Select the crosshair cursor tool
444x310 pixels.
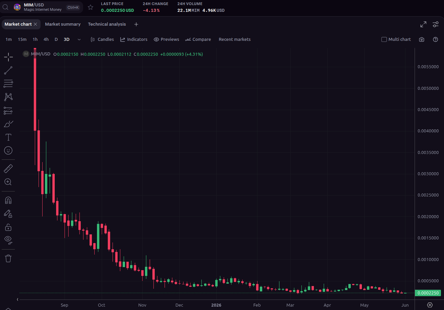pos(8,57)
